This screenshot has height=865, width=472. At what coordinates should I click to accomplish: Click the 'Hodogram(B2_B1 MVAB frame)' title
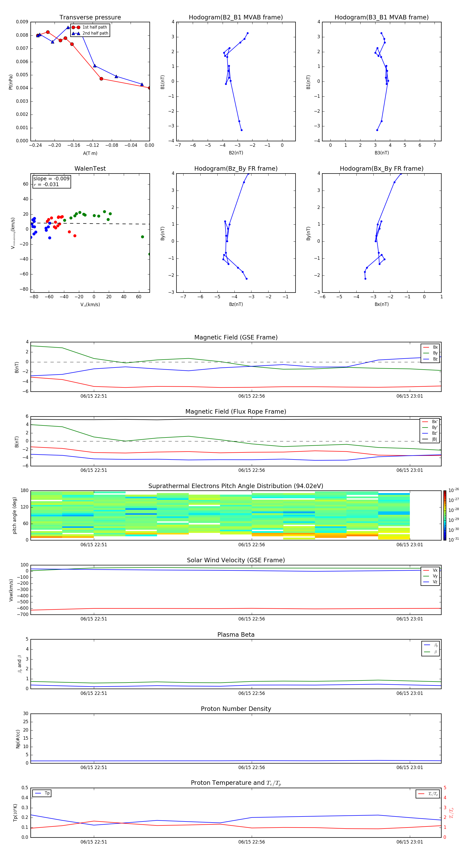point(236,18)
